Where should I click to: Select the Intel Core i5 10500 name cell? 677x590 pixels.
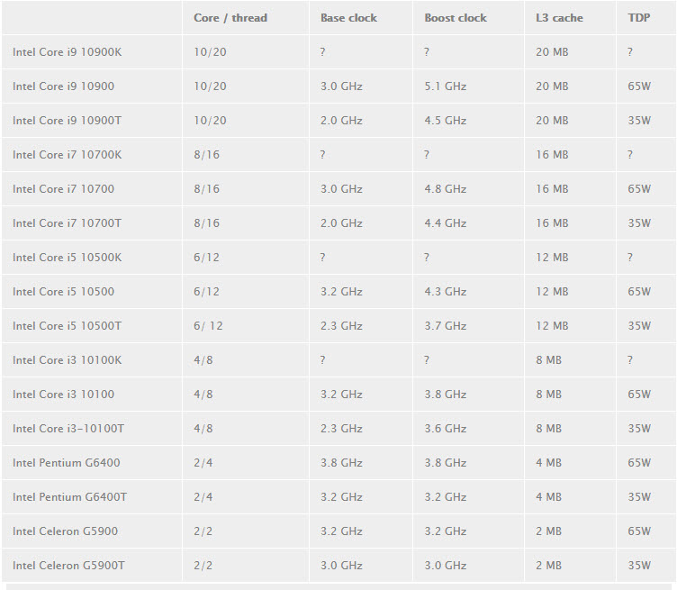coord(63,292)
